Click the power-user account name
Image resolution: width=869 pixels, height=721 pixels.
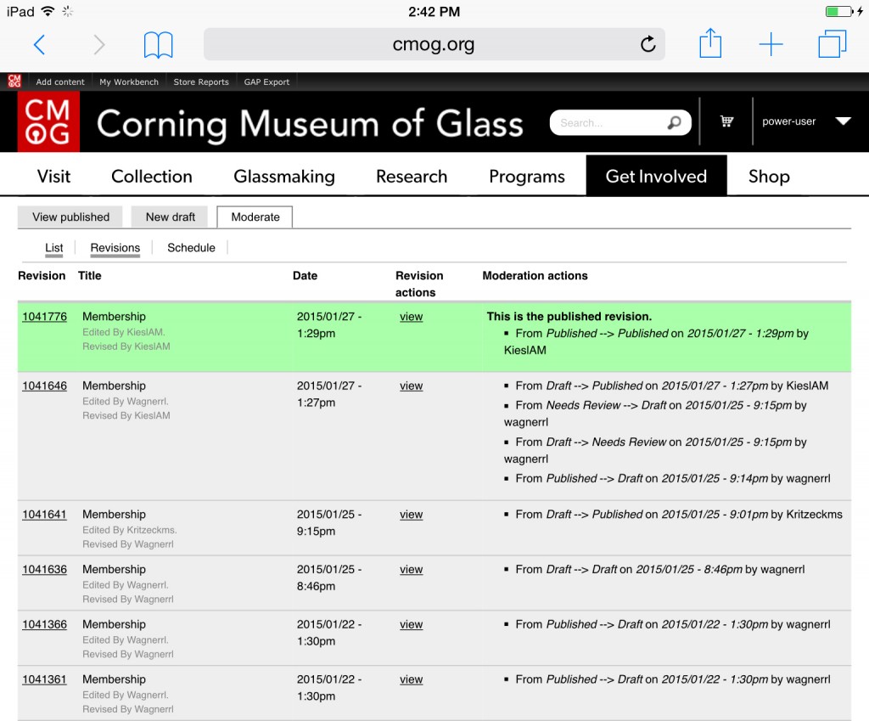click(x=788, y=121)
